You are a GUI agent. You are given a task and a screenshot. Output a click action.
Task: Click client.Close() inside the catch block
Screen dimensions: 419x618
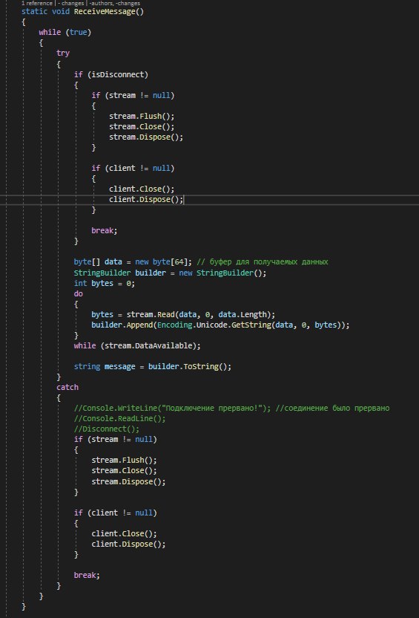coord(125,533)
